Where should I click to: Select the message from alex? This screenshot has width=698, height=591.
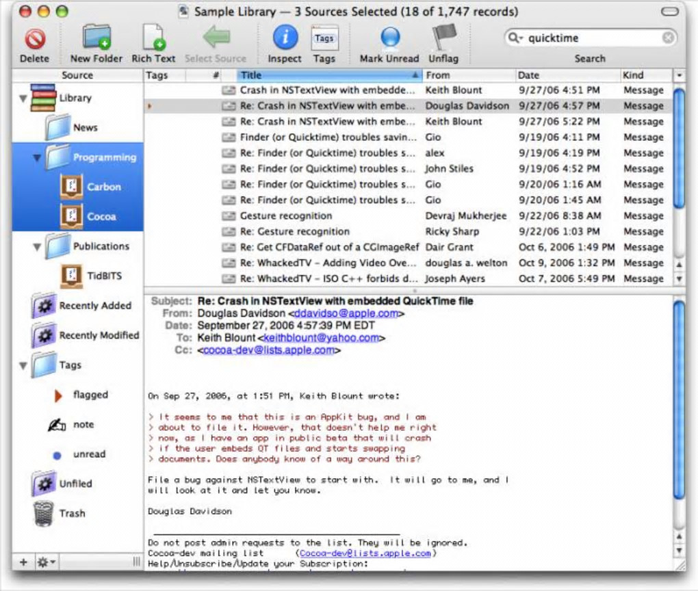409,153
